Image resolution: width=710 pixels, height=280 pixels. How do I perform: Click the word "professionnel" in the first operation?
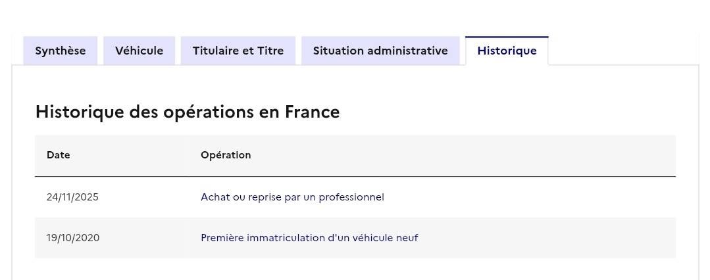tap(351, 197)
